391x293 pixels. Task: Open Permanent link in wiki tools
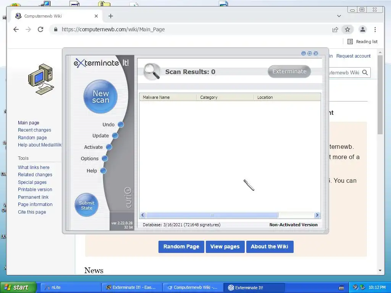[33, 197]
